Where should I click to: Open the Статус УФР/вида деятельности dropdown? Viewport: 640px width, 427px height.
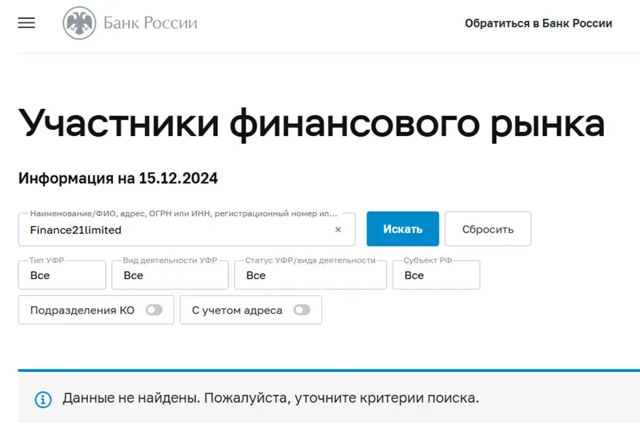[x=311, y=275]
